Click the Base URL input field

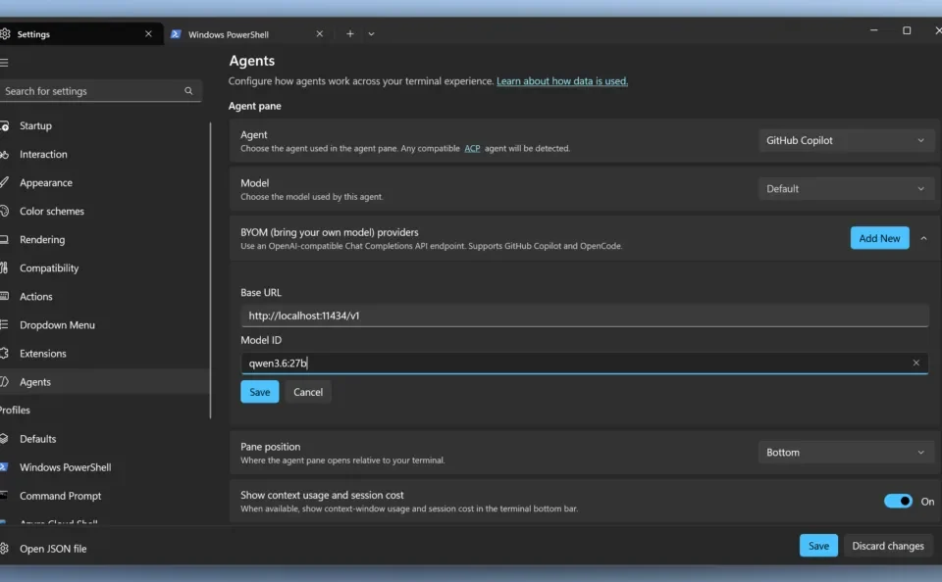[585, 315]
